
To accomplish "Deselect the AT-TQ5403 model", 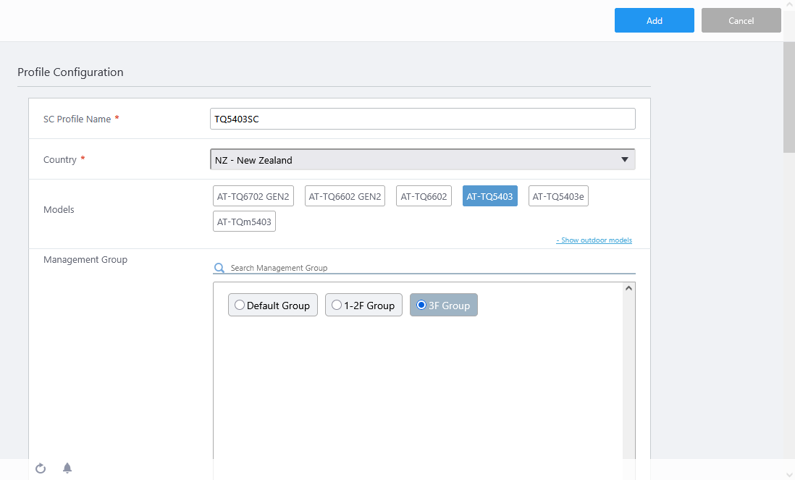I will click(489, 196).
